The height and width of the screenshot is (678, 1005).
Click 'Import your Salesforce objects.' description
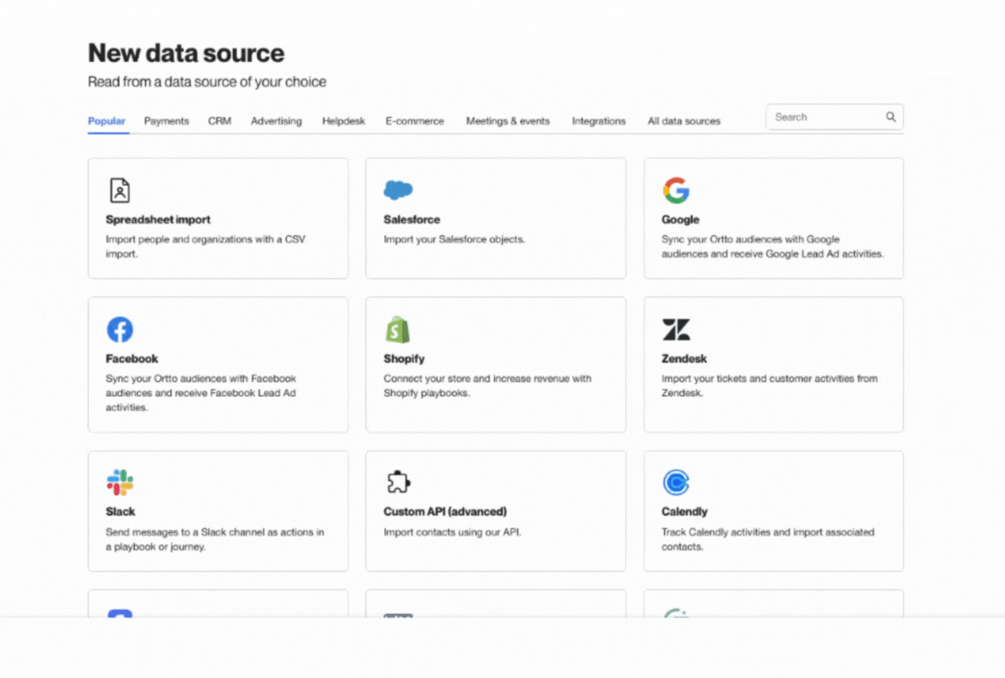[454, 240]
